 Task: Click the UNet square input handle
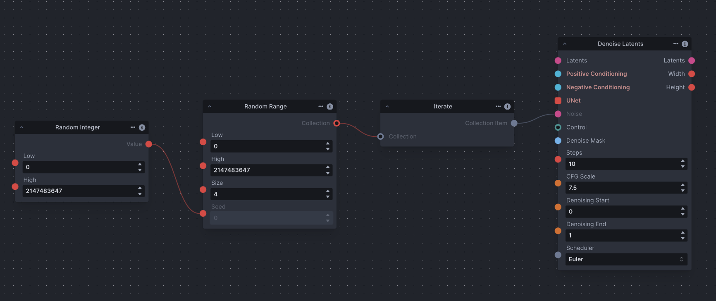coord(558,100)
